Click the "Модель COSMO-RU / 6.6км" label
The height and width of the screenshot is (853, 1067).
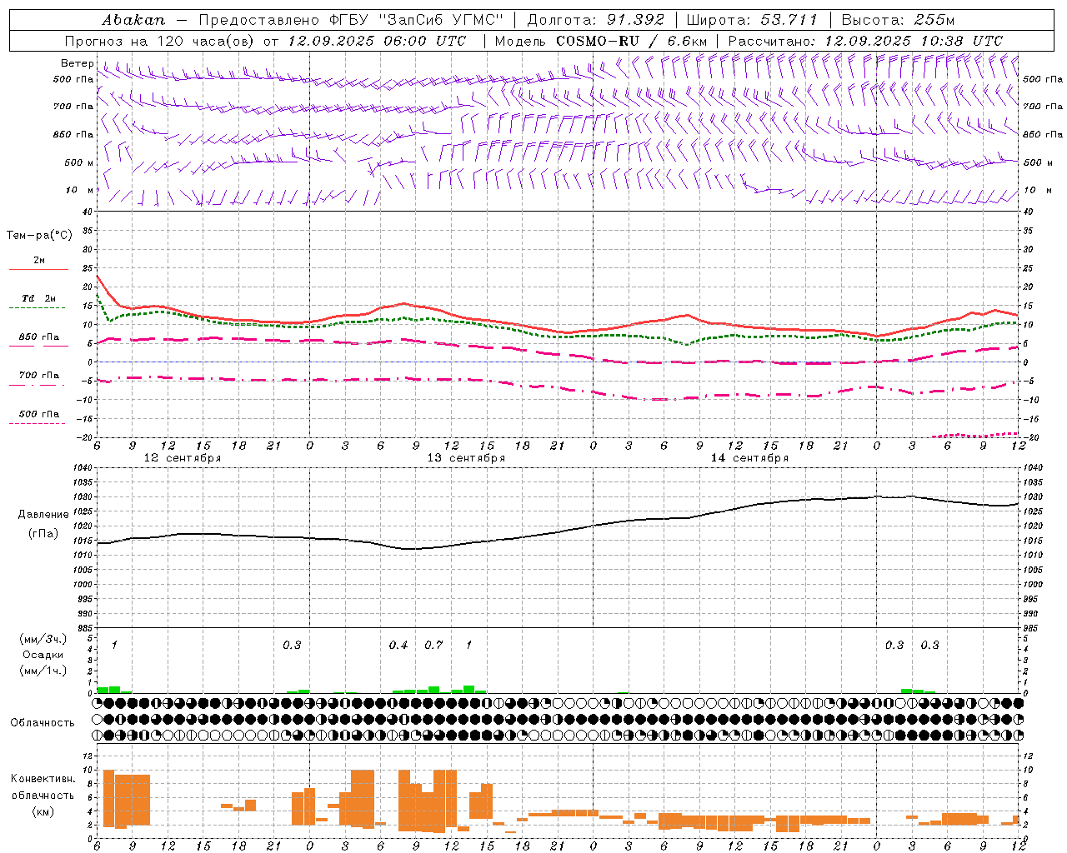(x=600, y=41)
